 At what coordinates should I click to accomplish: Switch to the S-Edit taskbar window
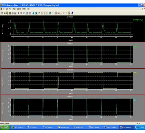tap(19, 127)
